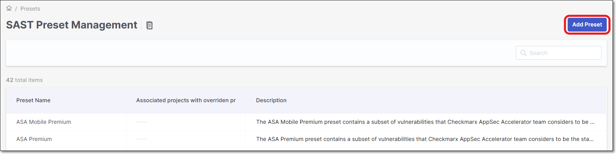Click divider between Associated projects and Description
Screen dimensions: 616x154
pyautogui.click(x=246, y=100)
